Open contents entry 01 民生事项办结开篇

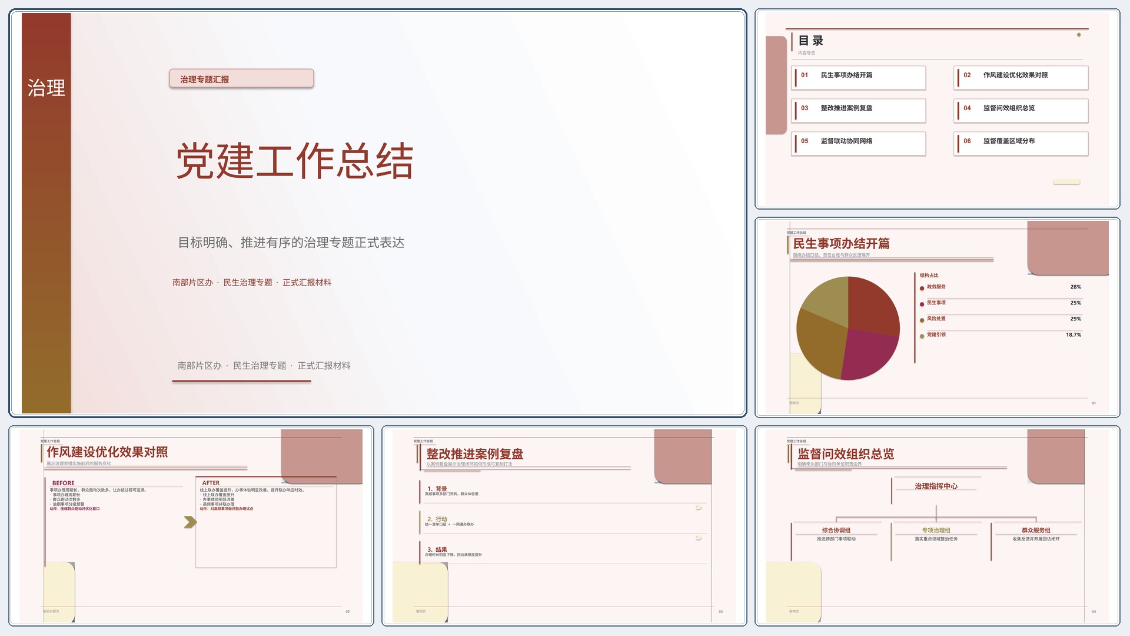(859, 77)
